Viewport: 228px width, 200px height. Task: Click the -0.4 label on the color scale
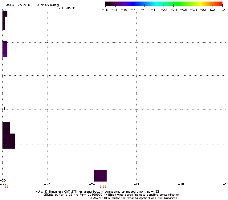pyautogui.click(x=193, y=10)
